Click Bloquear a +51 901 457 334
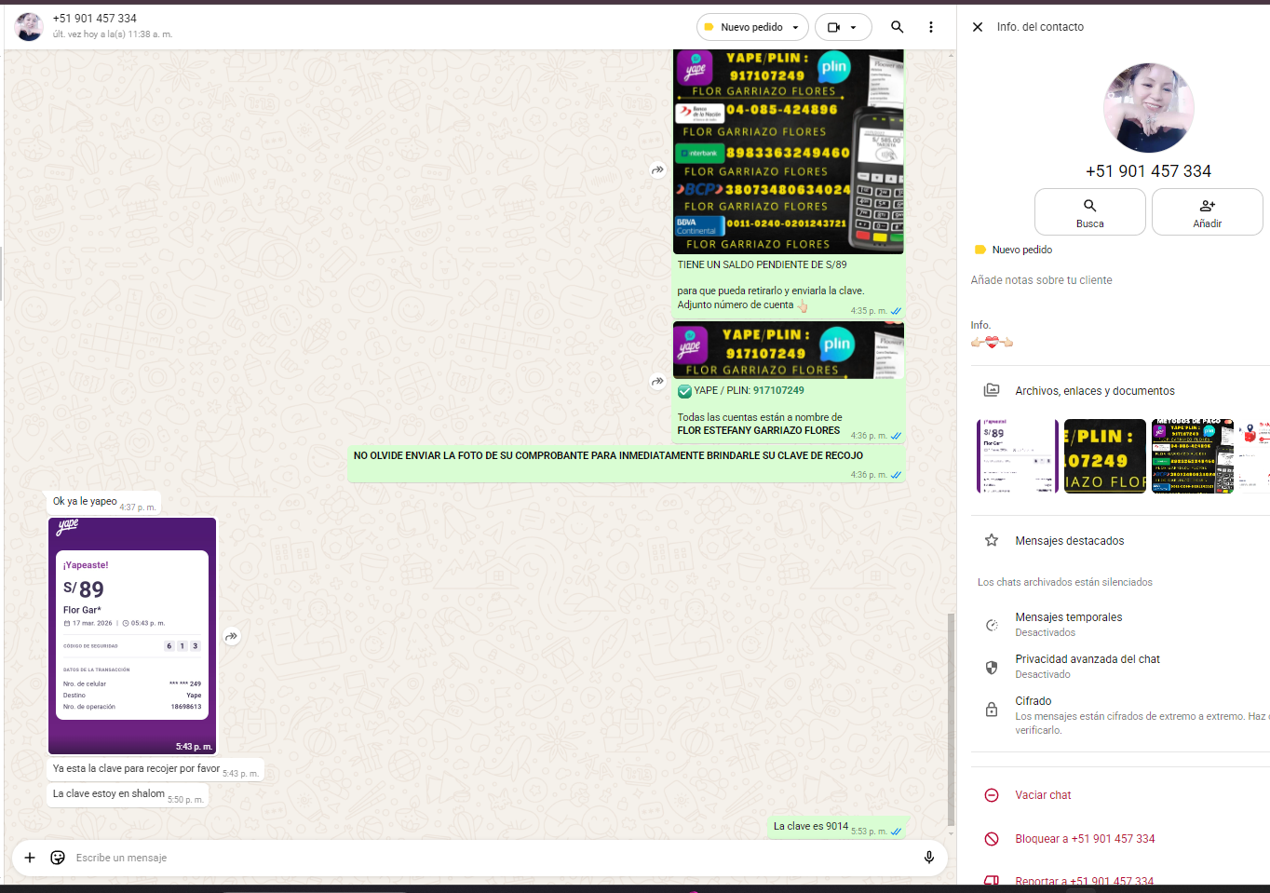 [1084, 839]
